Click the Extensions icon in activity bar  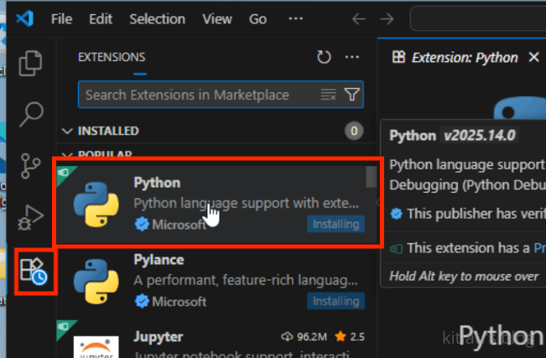[34, 271]
